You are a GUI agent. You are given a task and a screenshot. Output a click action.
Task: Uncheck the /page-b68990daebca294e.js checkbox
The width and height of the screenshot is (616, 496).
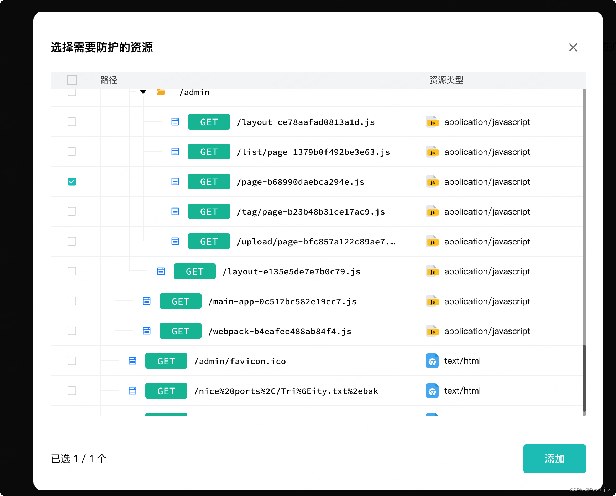click(x=72, y=181)
